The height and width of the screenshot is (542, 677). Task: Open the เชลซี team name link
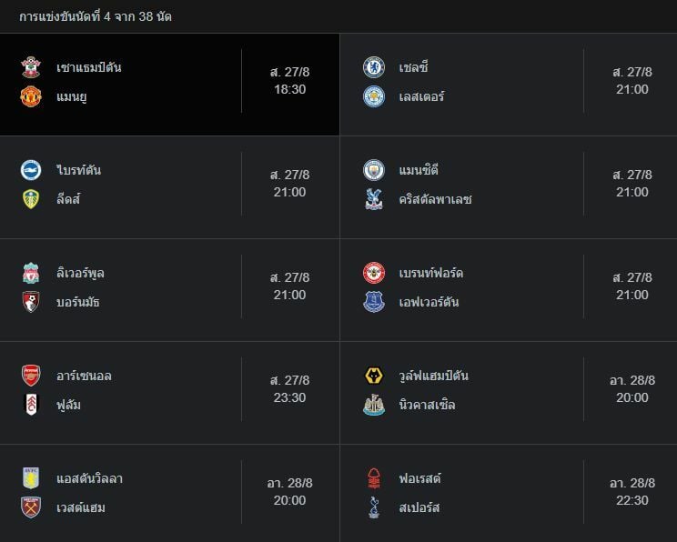[x=413, y=67]
